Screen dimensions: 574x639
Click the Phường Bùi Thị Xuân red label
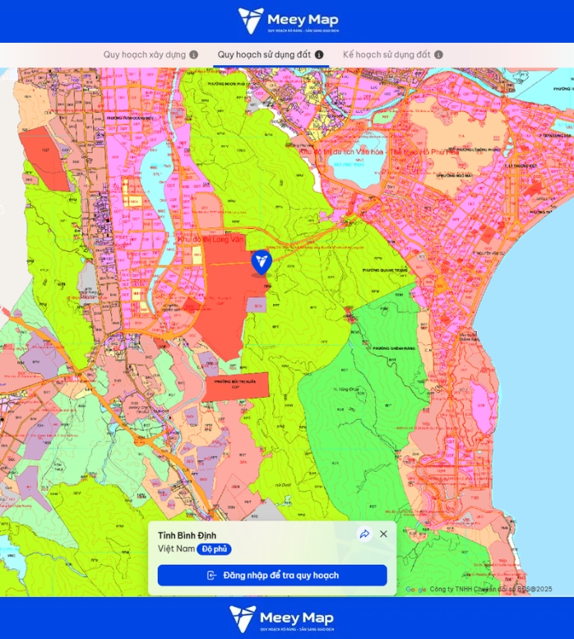point(237,382)
